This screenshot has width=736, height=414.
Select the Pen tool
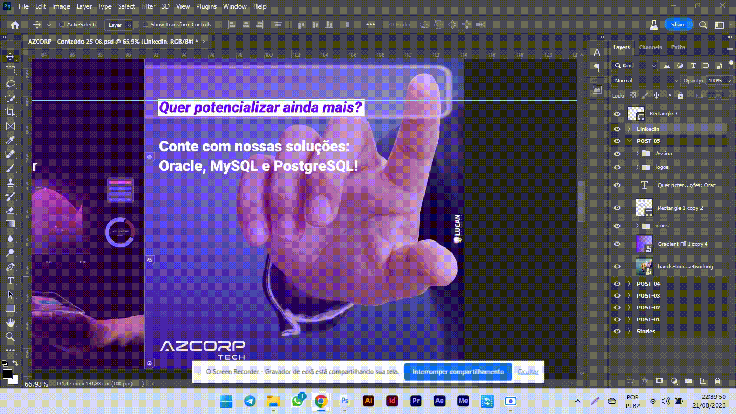(x=10, y=266)
